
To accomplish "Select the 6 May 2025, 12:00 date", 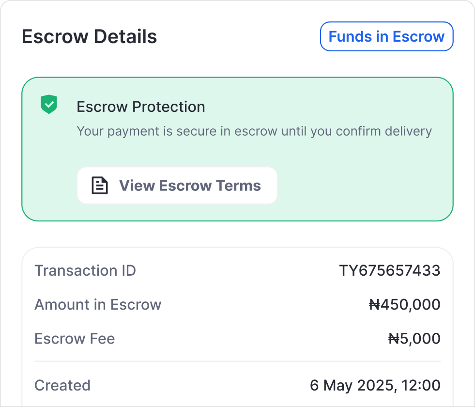I will (x=375, y=385).
